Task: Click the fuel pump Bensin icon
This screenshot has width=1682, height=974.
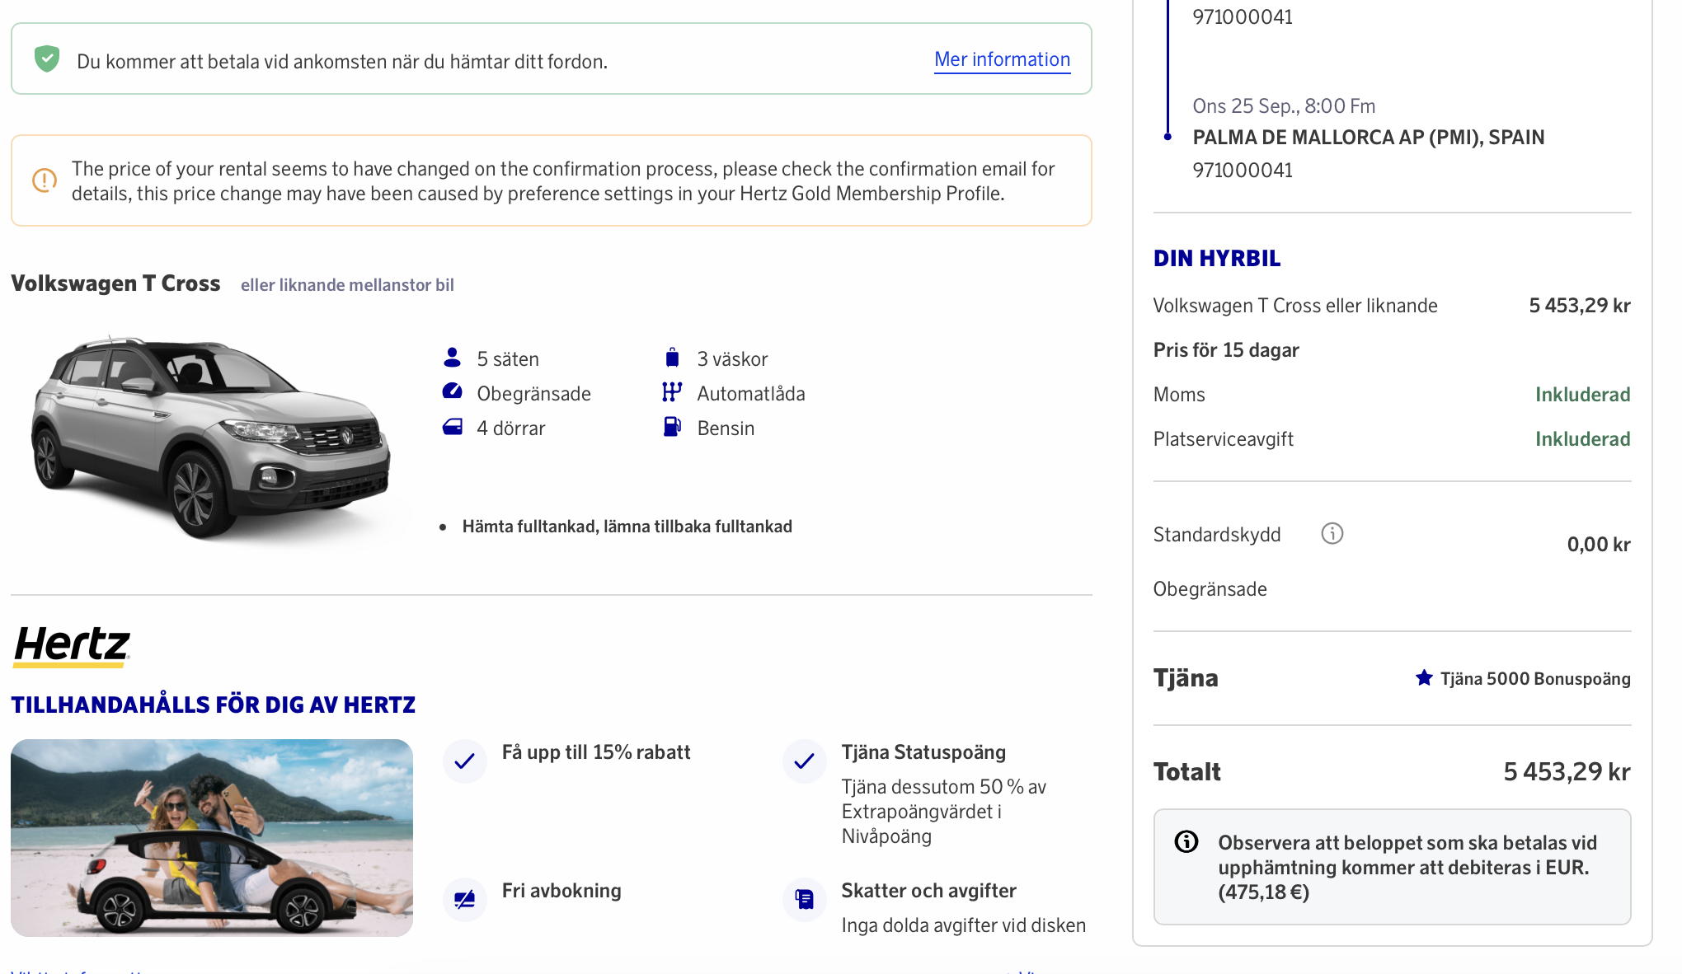Action: pyautogui.click(x=672, y=427)
